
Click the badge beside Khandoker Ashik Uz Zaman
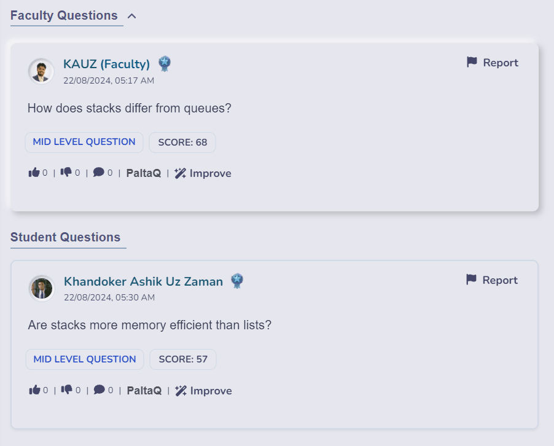(237, 281)
